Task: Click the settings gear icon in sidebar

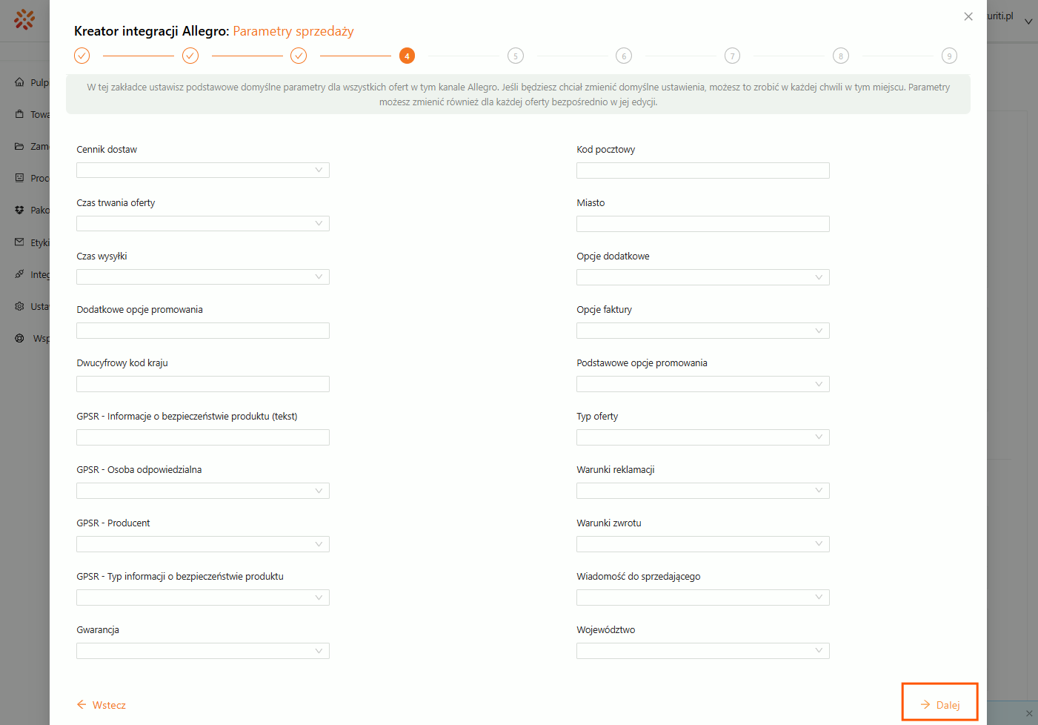Action: click(19, 306)
